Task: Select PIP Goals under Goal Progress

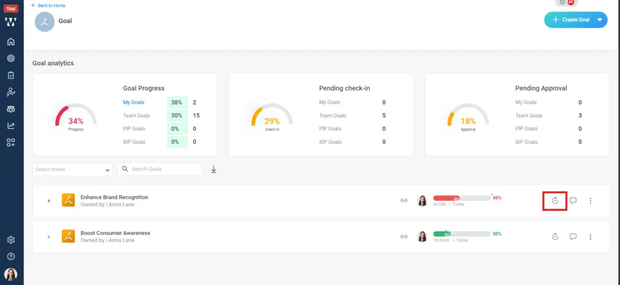Action: pos(134,129)
